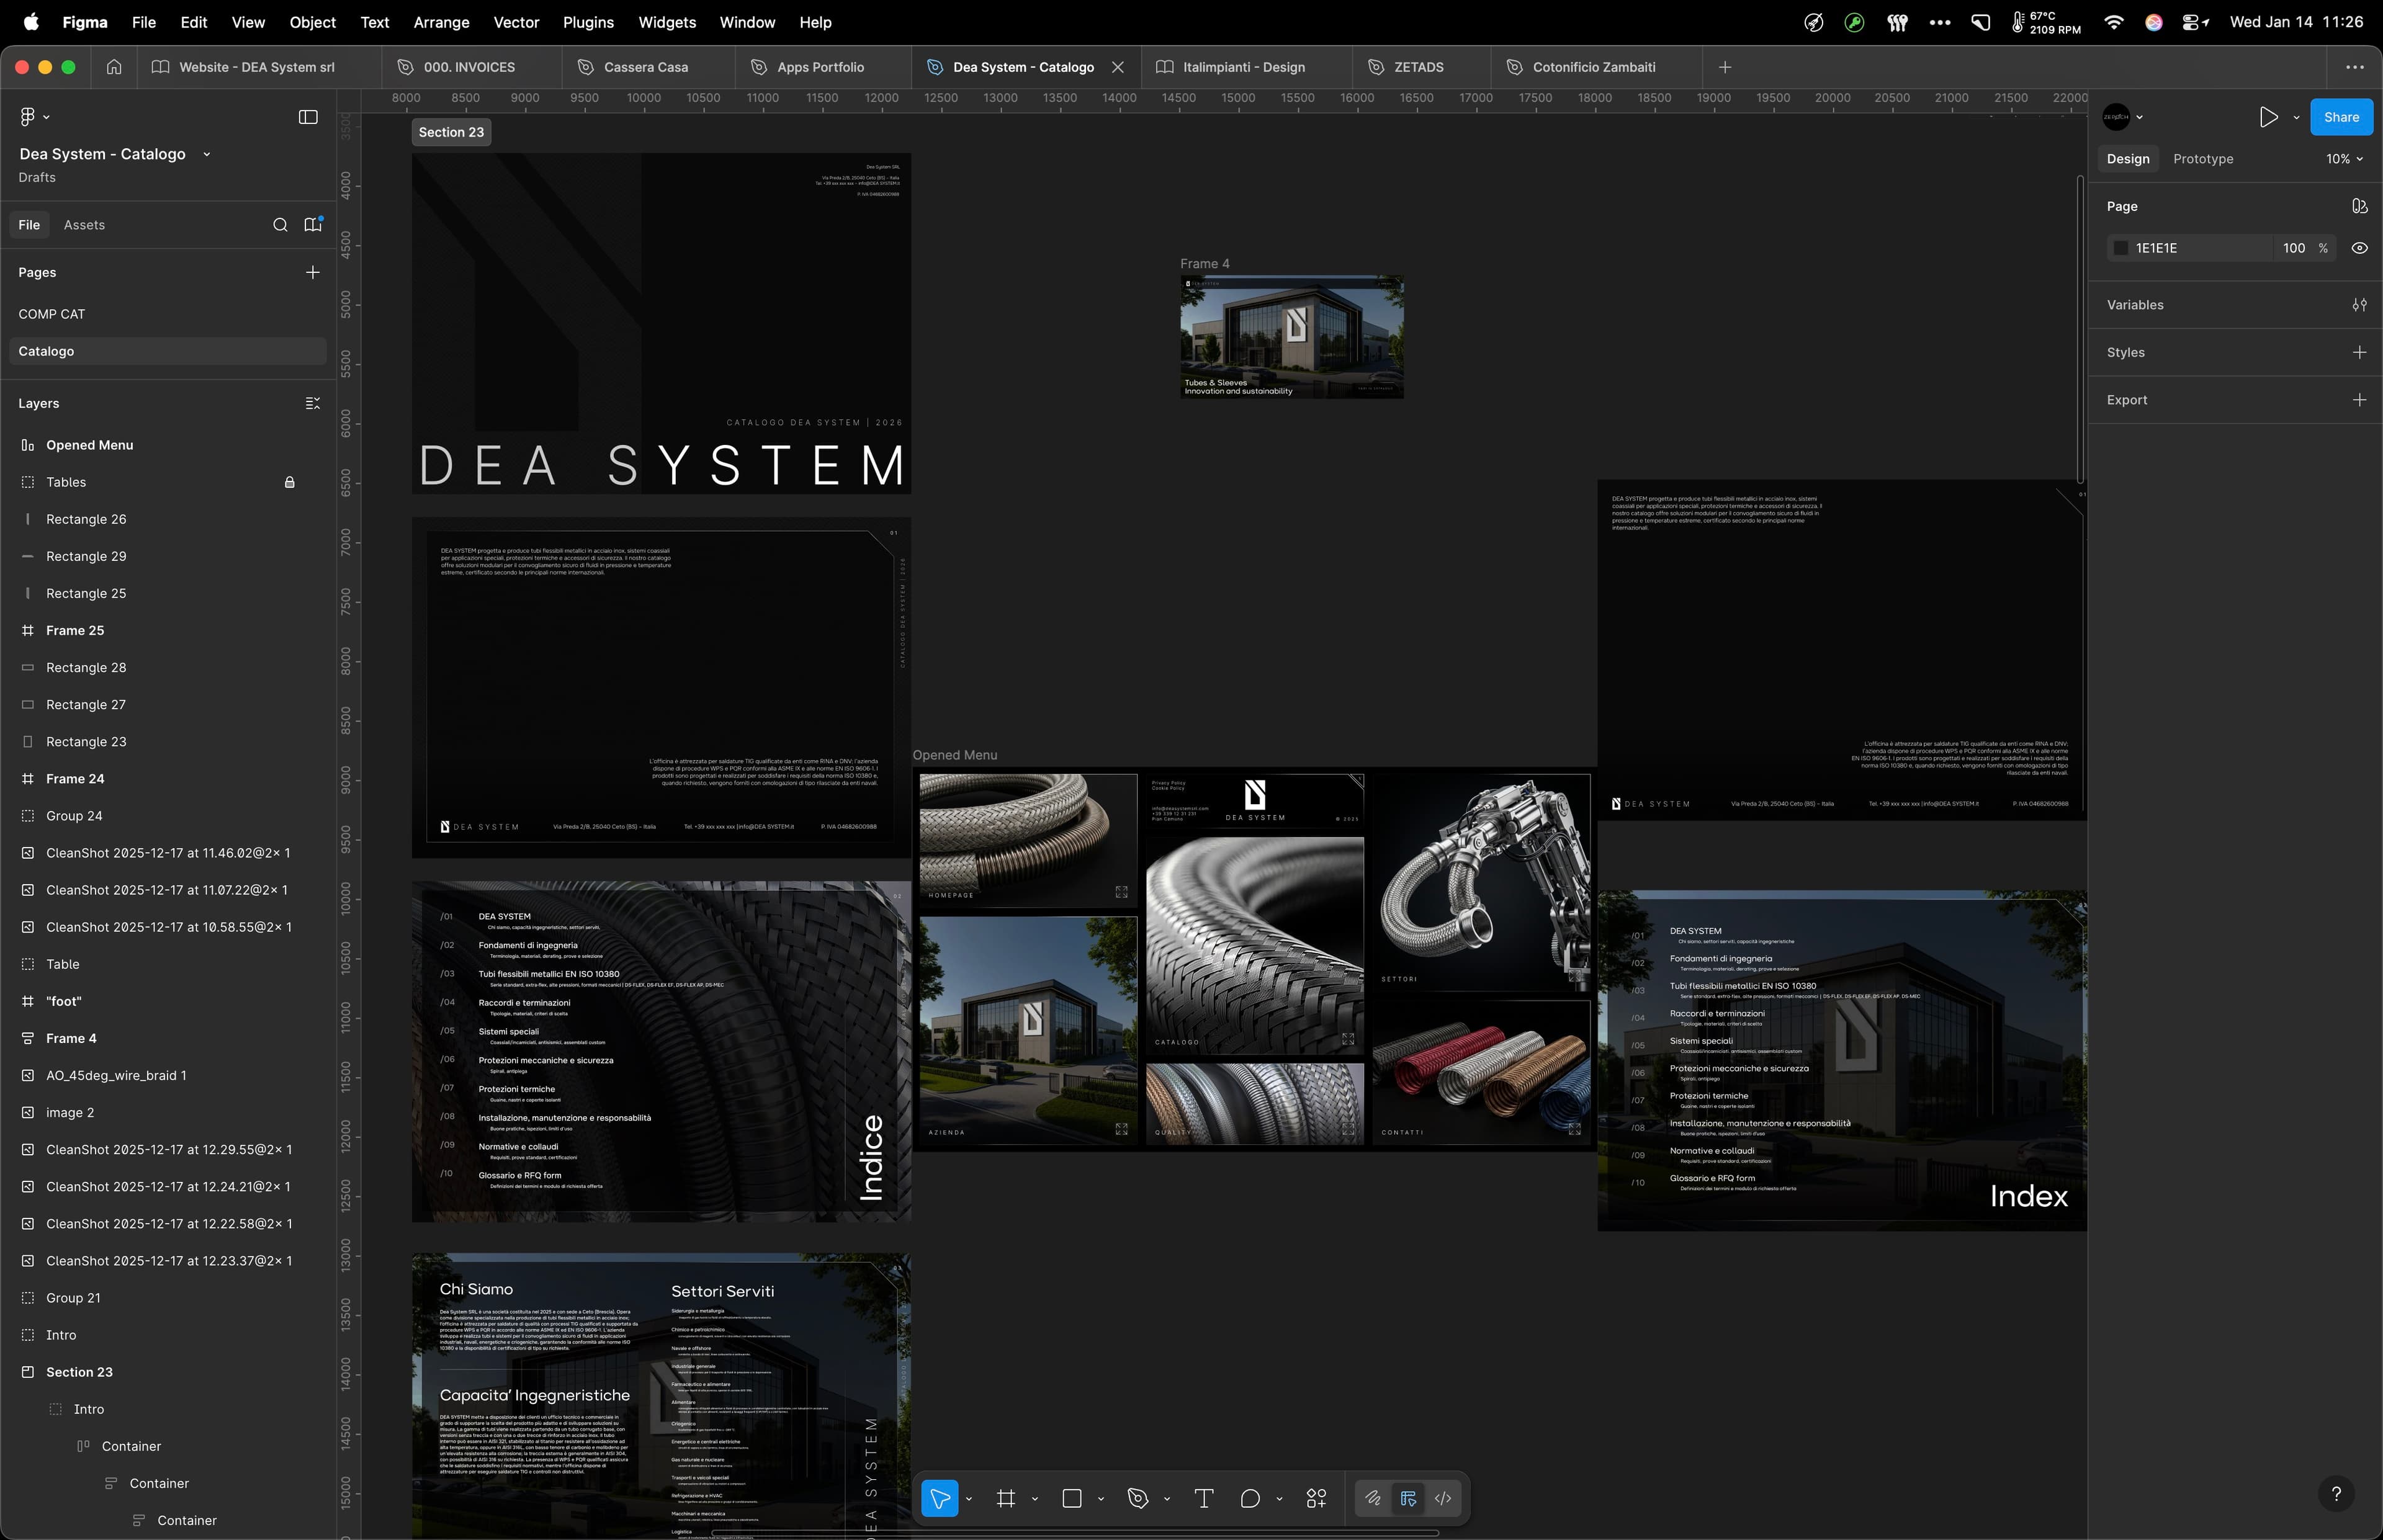Present the prototype with play icon

coord(2268,117)
